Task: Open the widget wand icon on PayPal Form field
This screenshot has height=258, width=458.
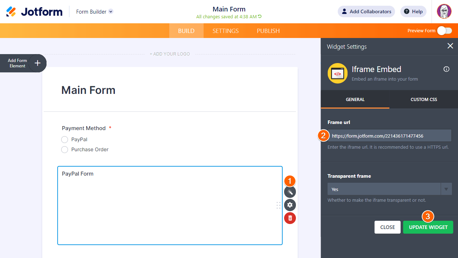Action: [x=290, y=192]
